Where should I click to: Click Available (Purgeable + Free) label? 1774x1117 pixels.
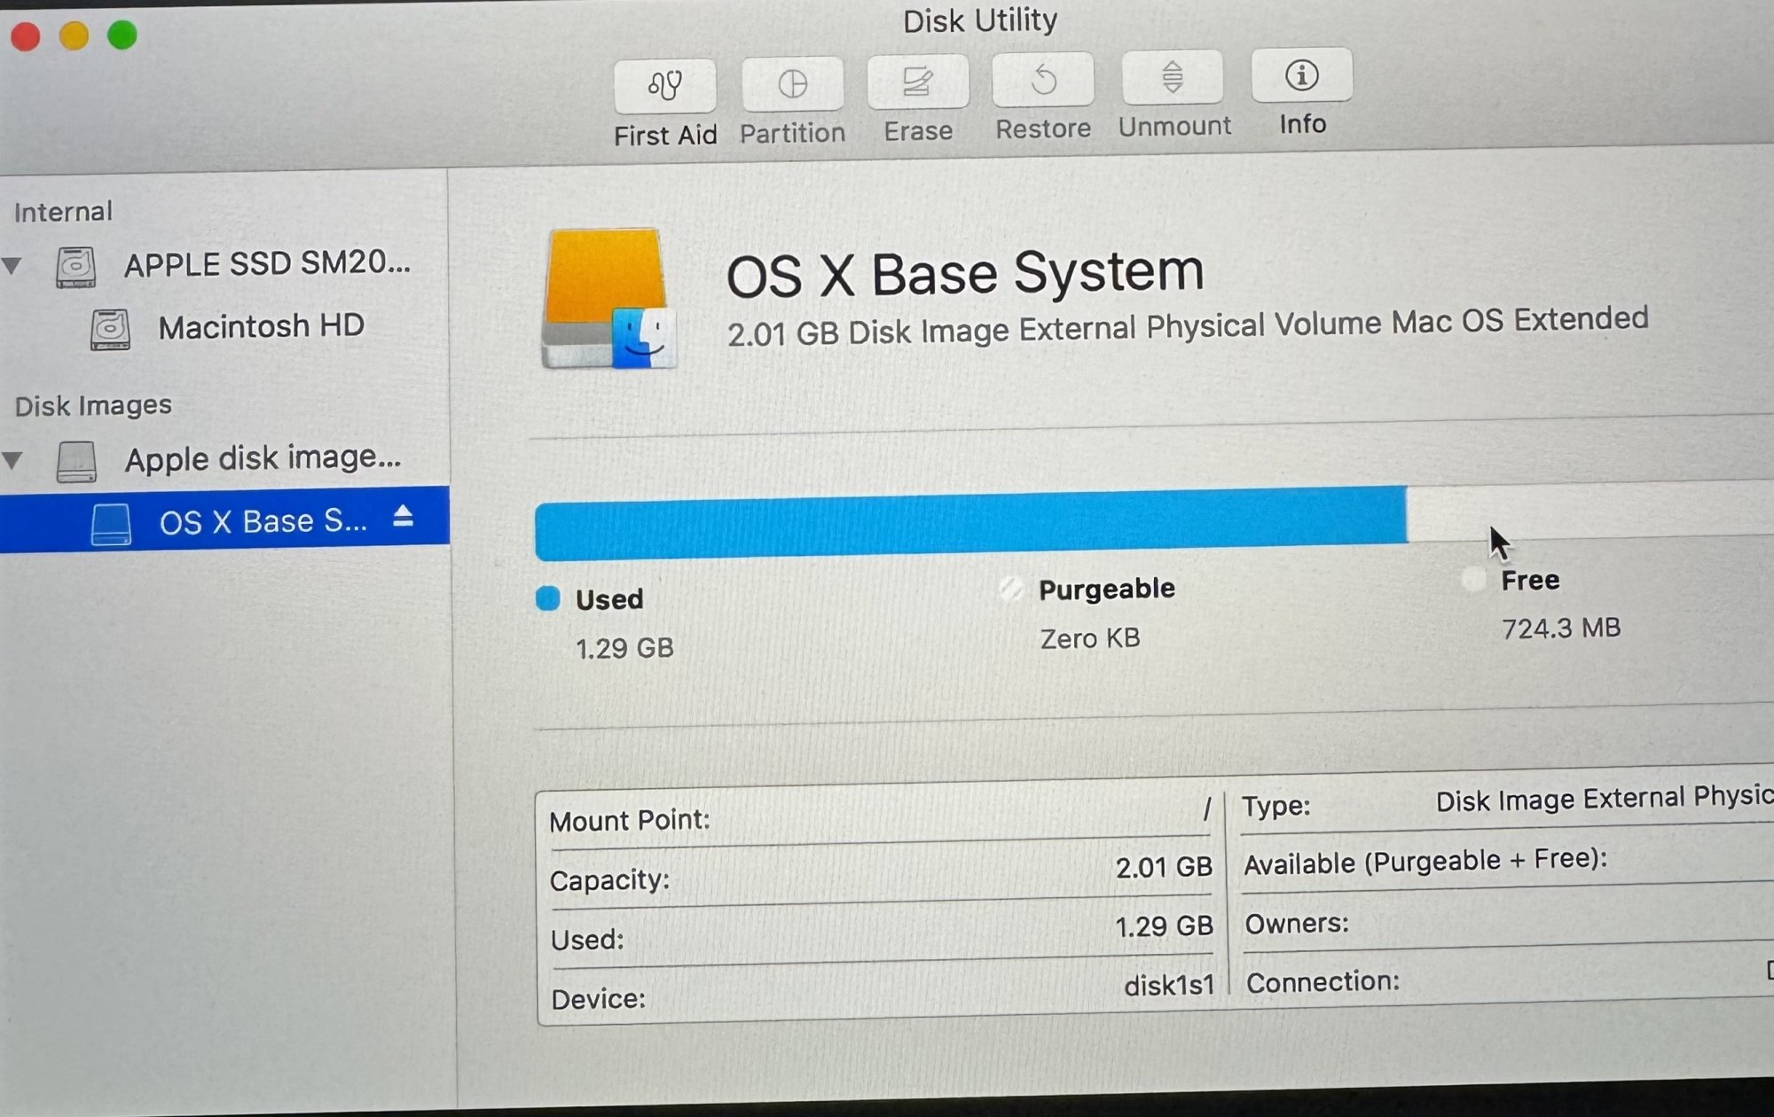pyautogui.click(x=1425, y=861)
